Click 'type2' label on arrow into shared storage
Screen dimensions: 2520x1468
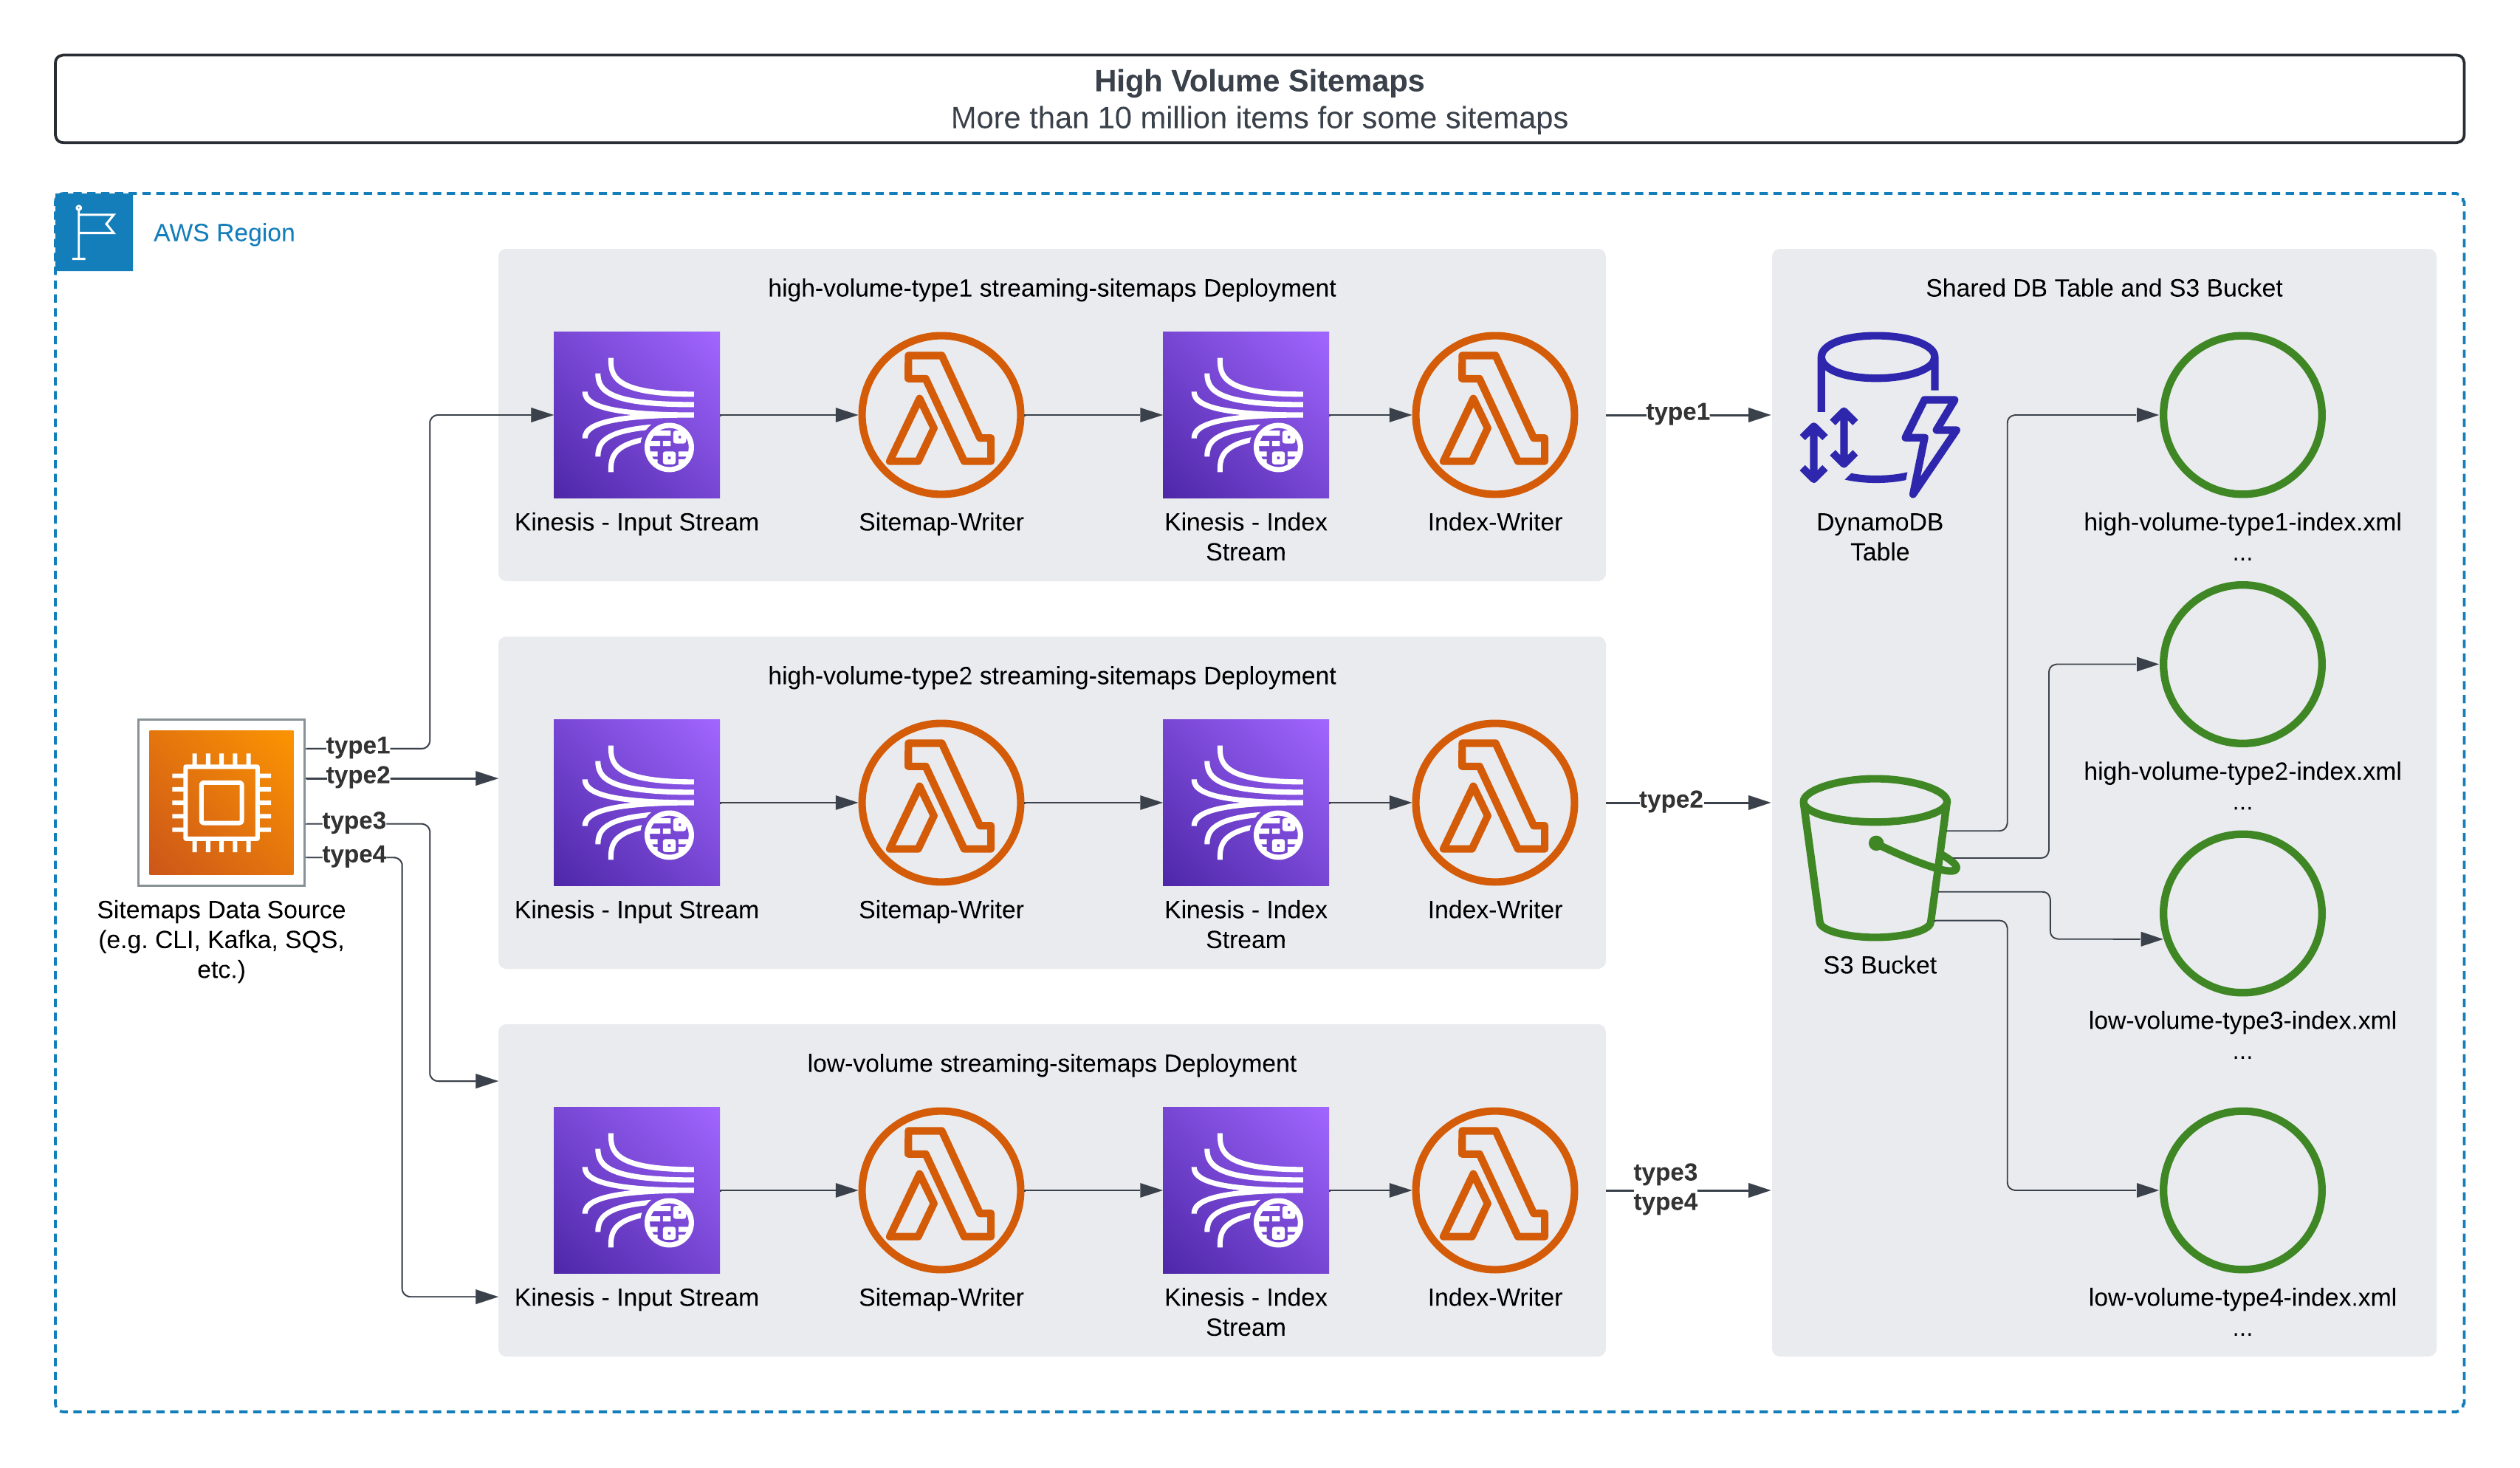click(x=1670, y=799)
